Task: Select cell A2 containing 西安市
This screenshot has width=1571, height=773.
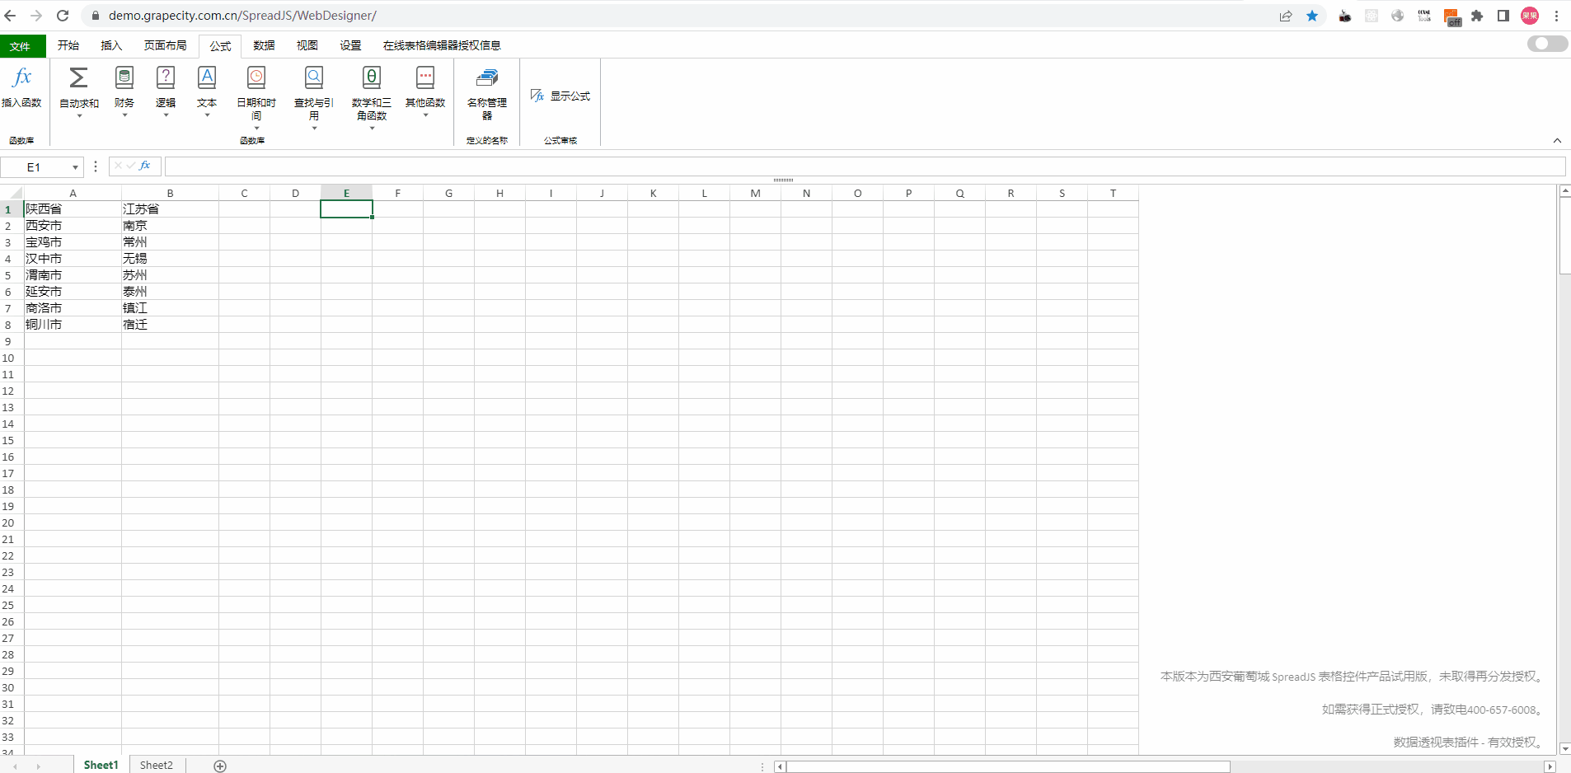Action: pyautogui.click(x=73, y=226)
